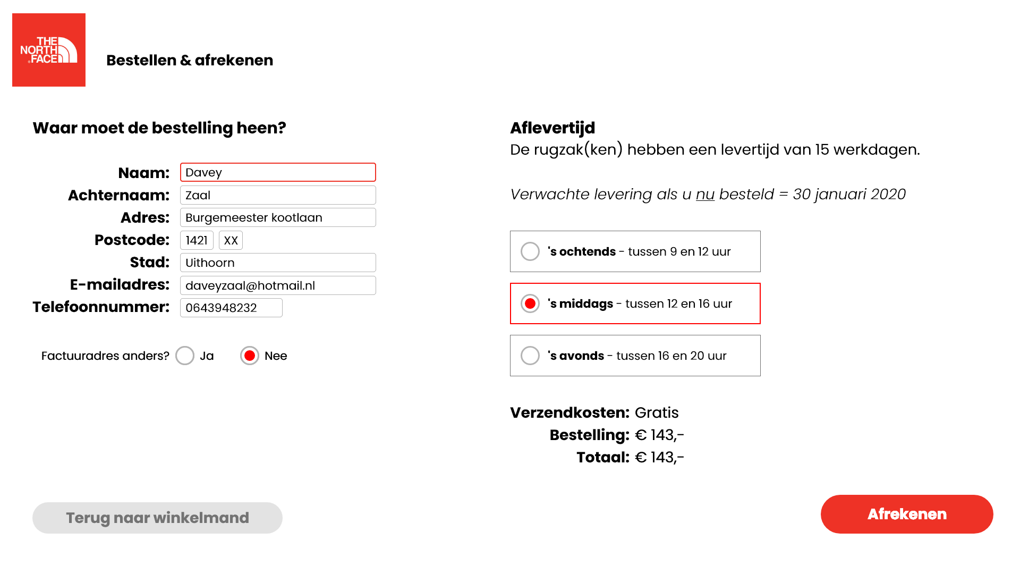Click the expected delivery date text
The height and width of the screenshot is (574, 1020).
(708, 194)
